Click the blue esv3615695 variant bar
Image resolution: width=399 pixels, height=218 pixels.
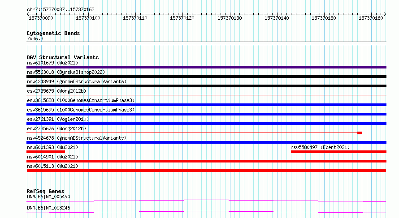tap(206, 114)
